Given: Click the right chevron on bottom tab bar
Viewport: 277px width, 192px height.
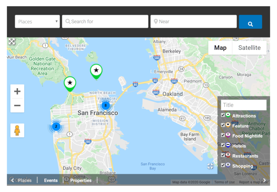Looking at the screenshot, I should (264, 180).
